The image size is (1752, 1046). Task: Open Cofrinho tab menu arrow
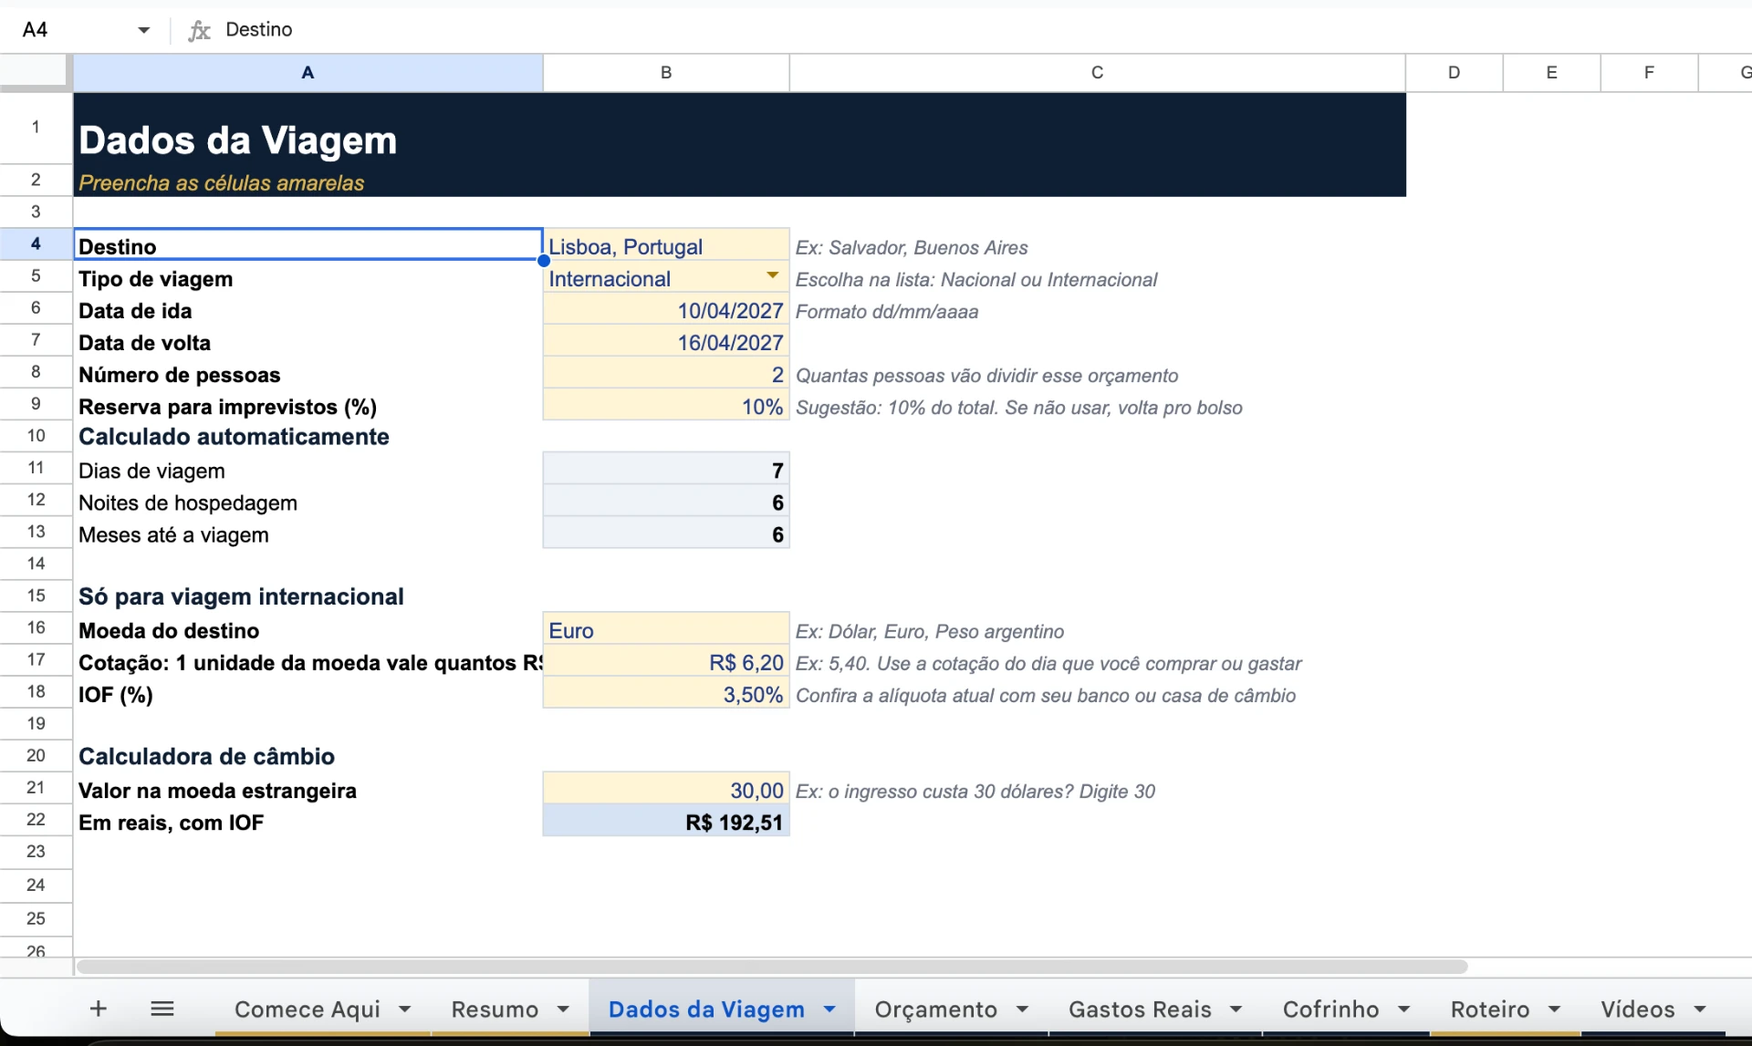(x=1403, y=1009)
